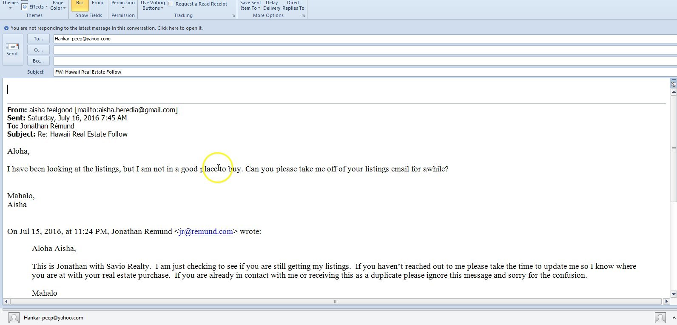Click into the Bcc recipients field
The image size is (677, 325).
click(x=365, y=61)
